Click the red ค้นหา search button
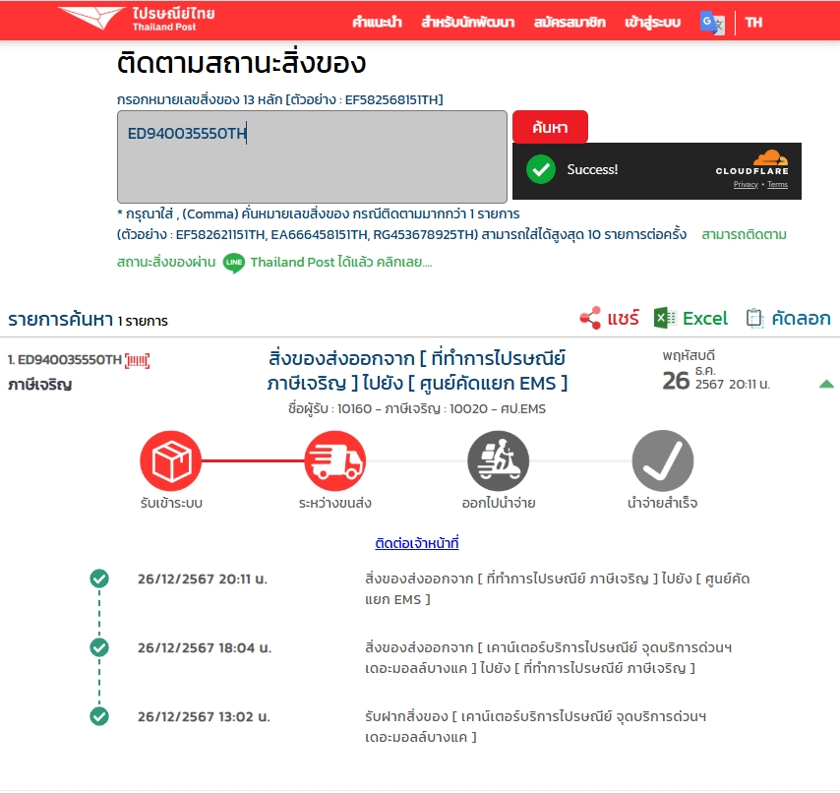840x793 pixels. 550,127
